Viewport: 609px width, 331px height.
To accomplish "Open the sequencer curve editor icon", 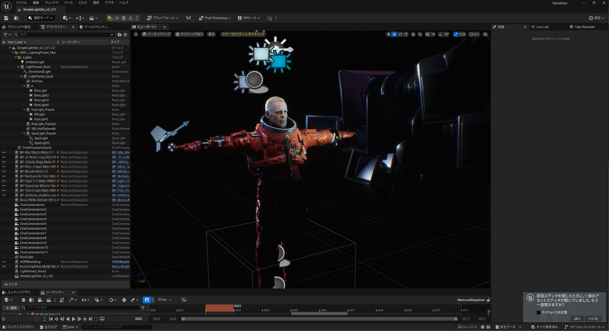I will pos(184,300).
